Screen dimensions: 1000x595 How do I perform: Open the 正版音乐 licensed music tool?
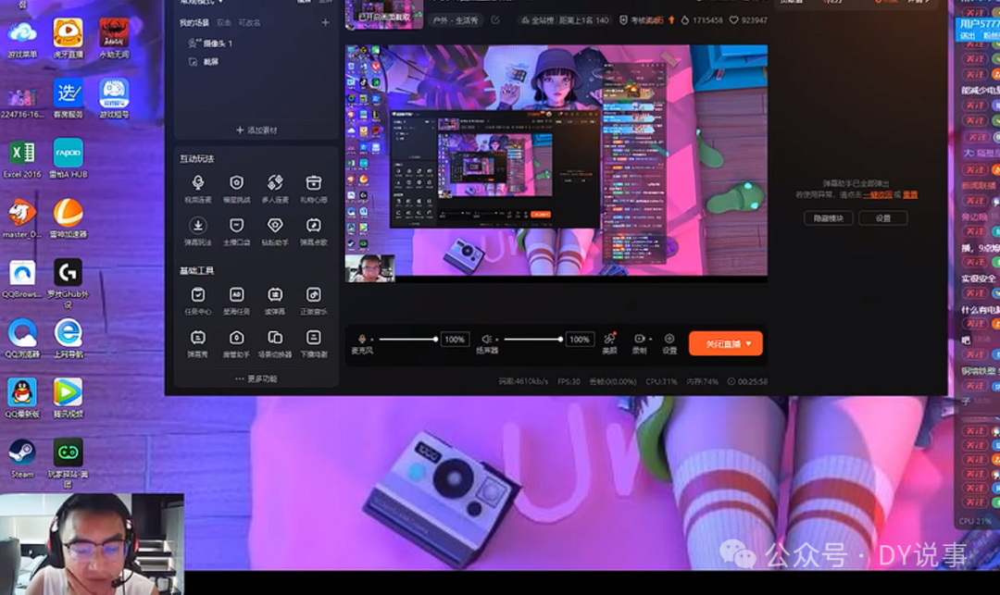[x=313, y=301]
